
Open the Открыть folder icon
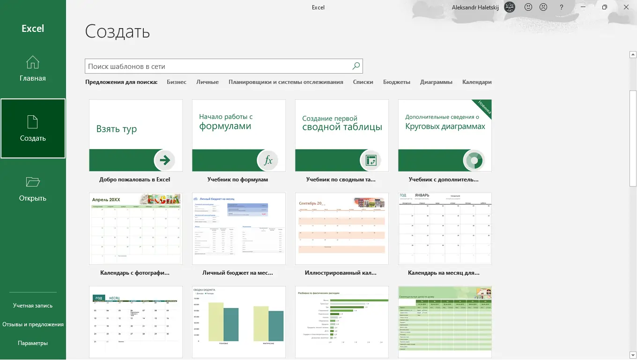(x=33, y=182)
